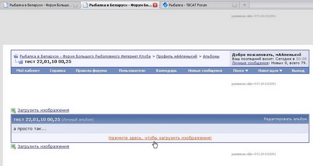Open Справка in the navigation bar

(x=58, y=71)
